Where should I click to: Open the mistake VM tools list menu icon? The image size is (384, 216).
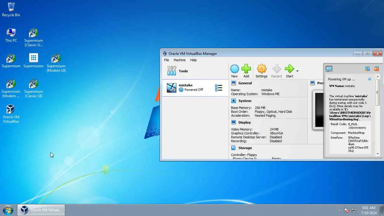pos(219,88)
